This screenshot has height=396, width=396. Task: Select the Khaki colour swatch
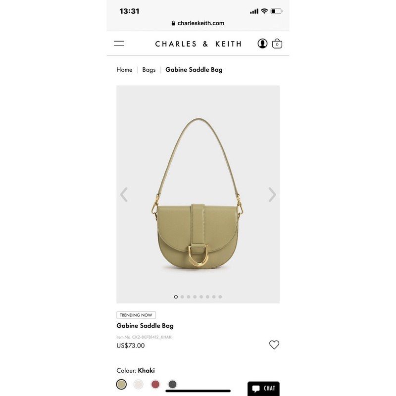[121, 384]
